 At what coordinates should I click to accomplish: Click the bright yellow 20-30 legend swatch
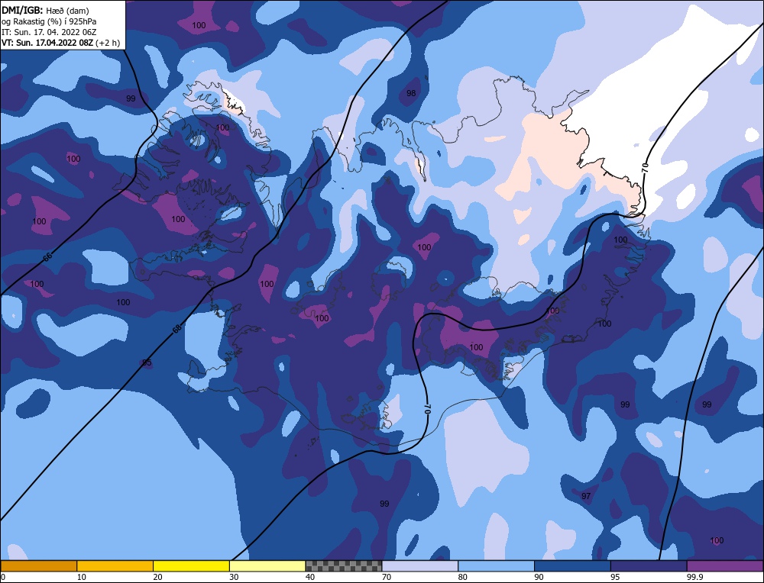tap(191, 566)
